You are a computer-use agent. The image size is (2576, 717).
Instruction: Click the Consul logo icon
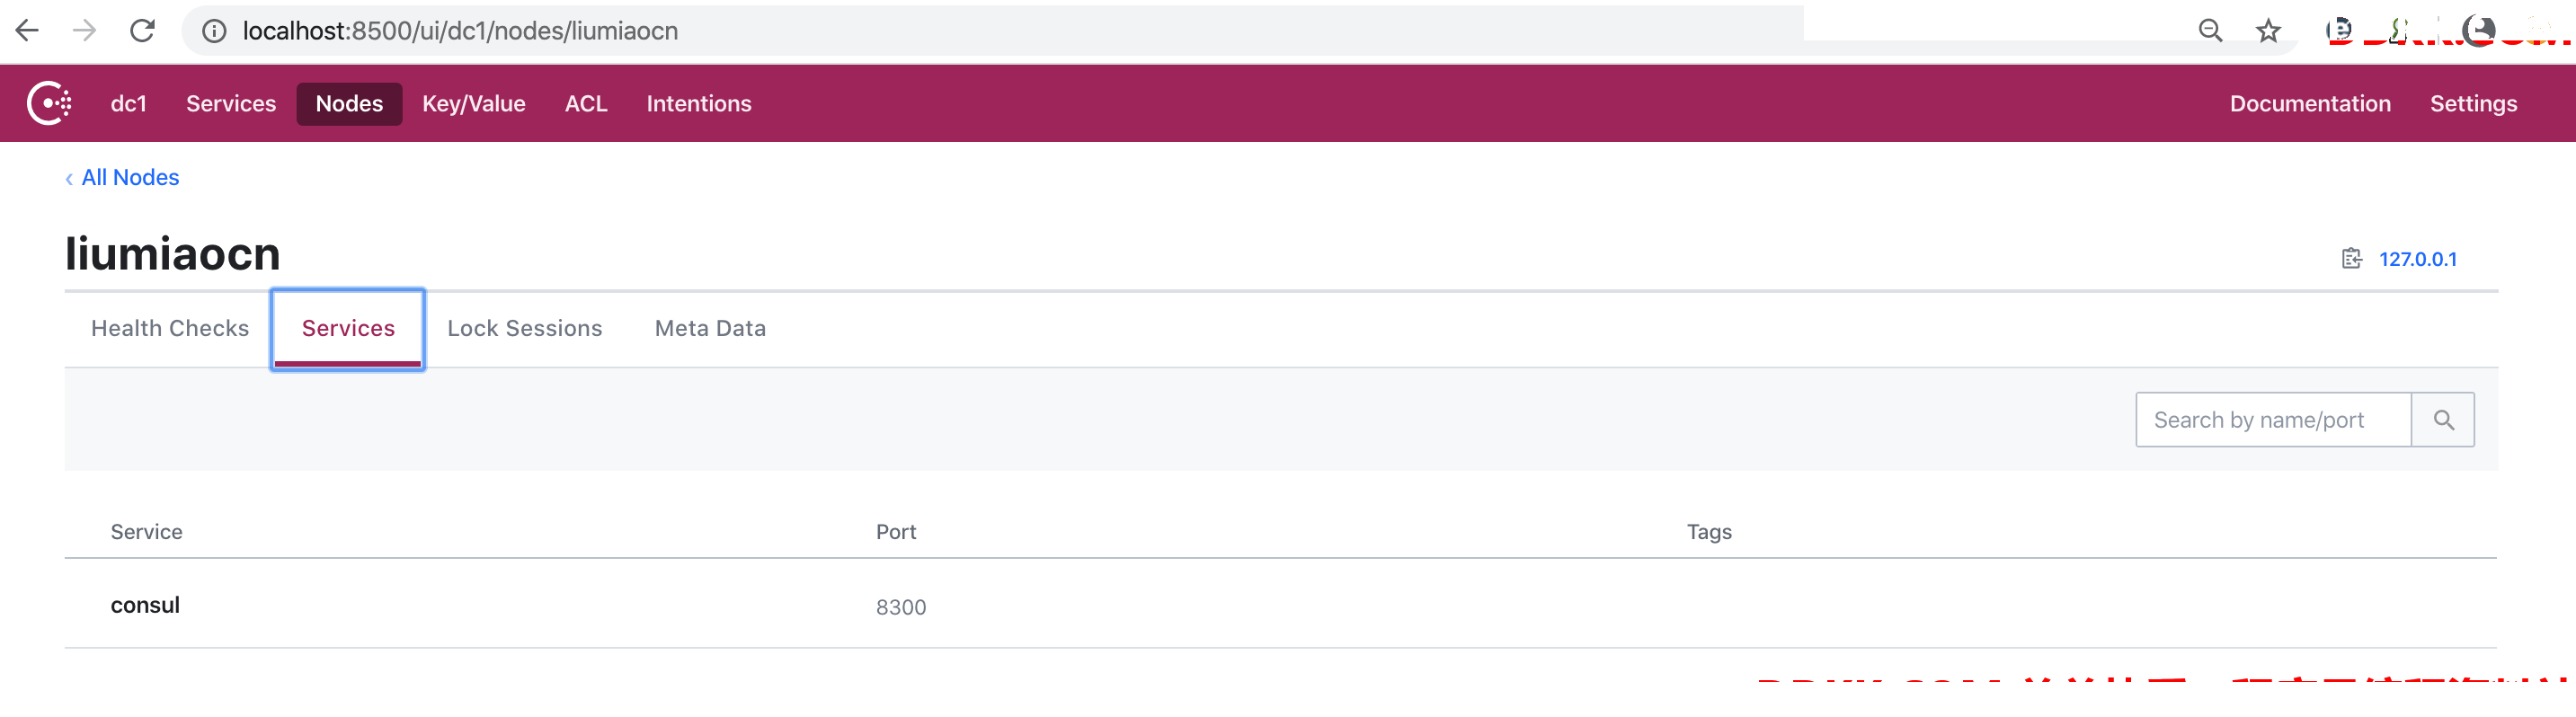pyautogui.click(x=49, y=103)
